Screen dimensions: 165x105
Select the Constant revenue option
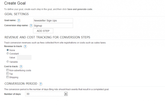tap(8, 53)
